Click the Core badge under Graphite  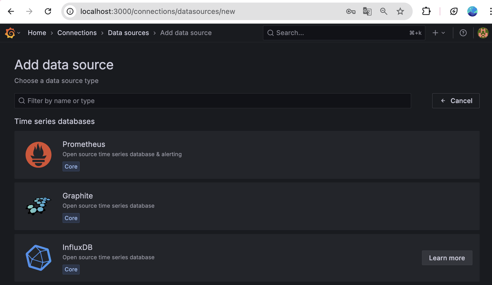[x=71, y=218]
